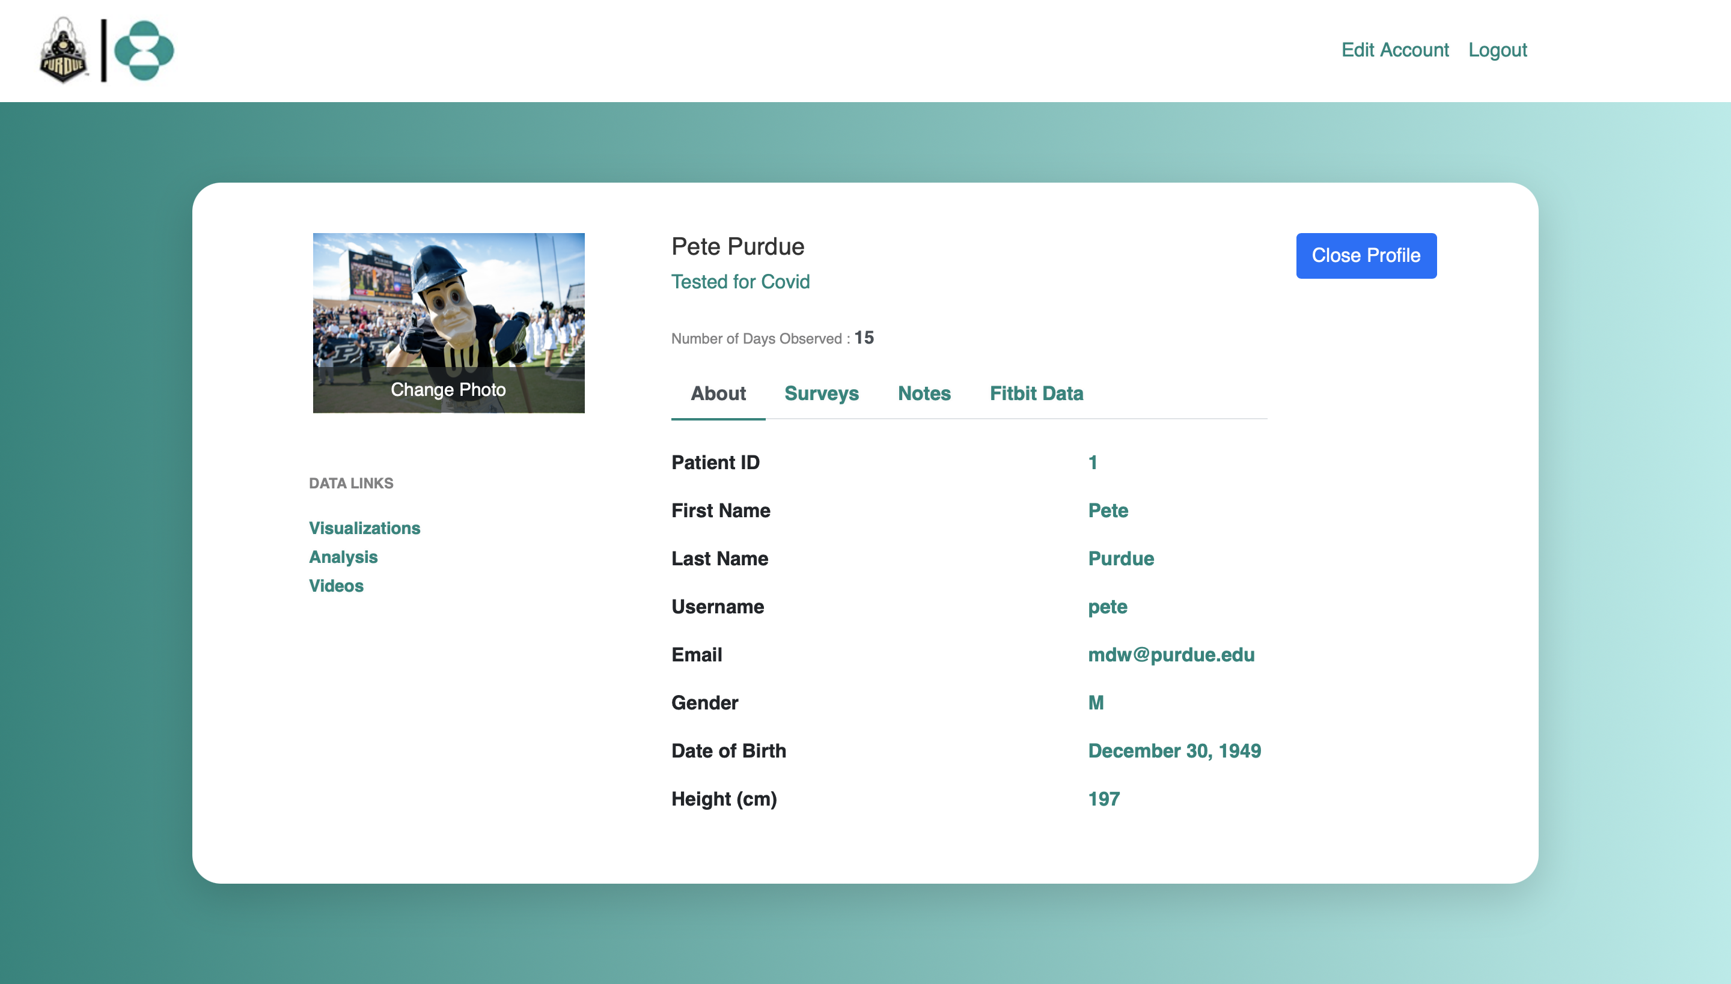Click Change Photo on the profile picture
This screenshot has height=984, width=1731.
pyautogui.click(x=448, y=389)
